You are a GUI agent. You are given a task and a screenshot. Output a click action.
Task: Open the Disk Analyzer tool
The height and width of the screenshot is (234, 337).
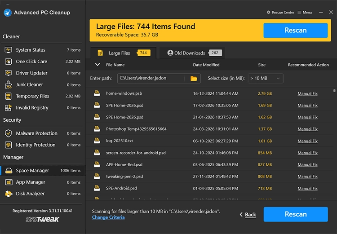[30, 194]
